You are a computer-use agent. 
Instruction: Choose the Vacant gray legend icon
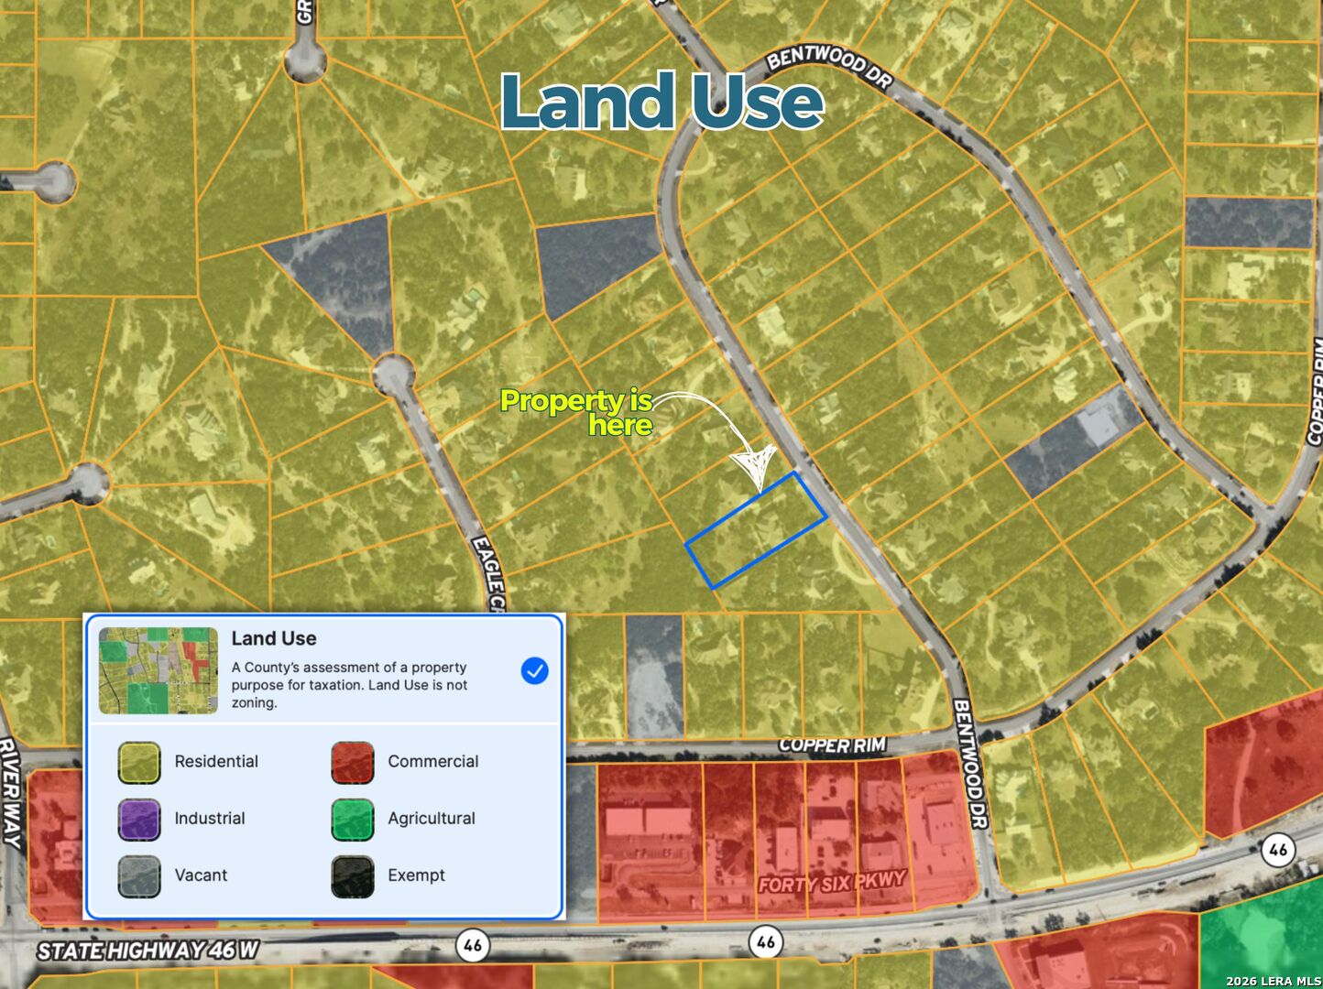click(139, 875)
